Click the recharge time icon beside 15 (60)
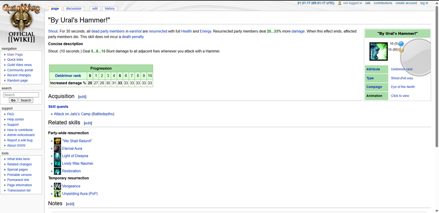This screenshot has height=213, width=439. [x=401, y=50]
